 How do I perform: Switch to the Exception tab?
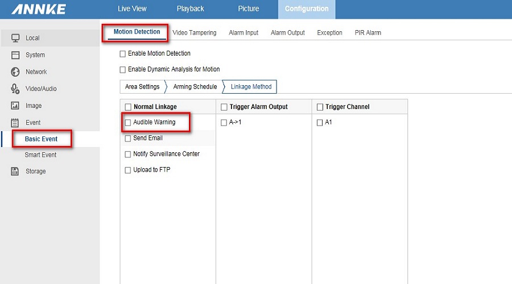tap(329, 32)
